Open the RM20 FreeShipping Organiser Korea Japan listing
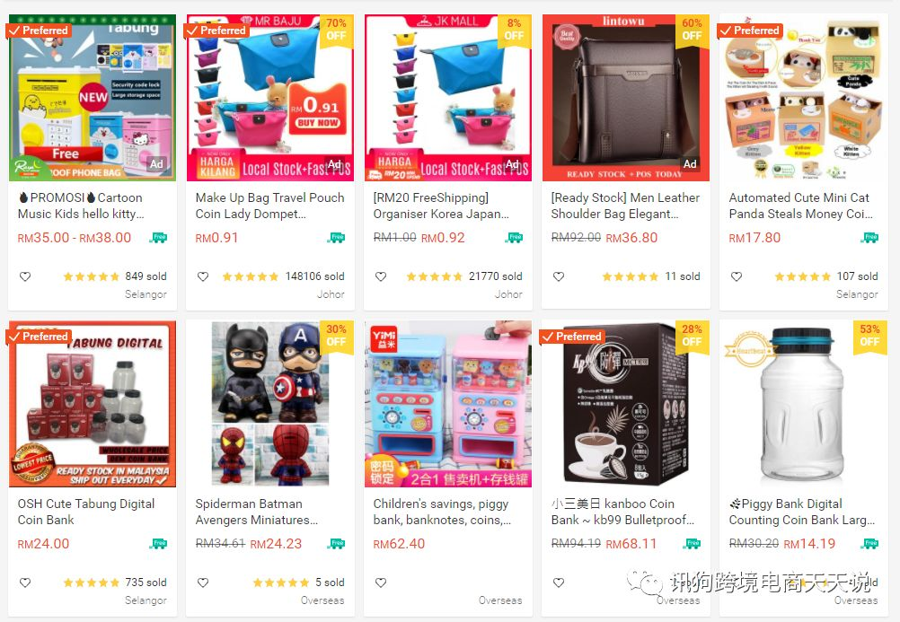The width and height of the screenshot is (900, 622). click(441, 206)
